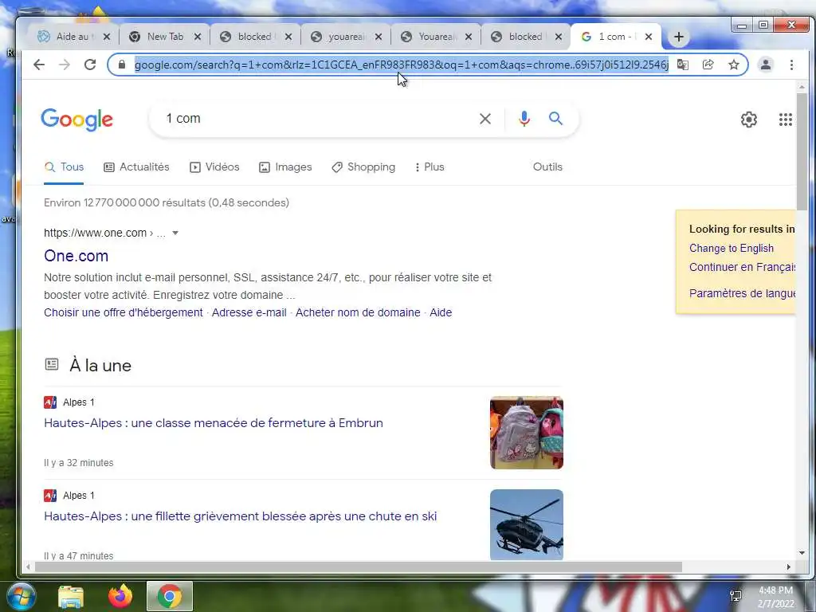816x612 pixels.
Task: Switch to the second 'blocked' tab
Action: tap(526, 37)
